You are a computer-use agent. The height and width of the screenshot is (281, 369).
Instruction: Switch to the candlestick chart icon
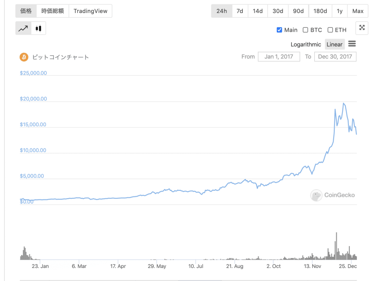tap(38, 28)
